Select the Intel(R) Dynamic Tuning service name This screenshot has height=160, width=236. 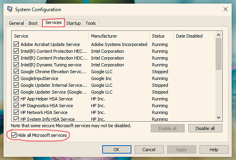(51, 65)
